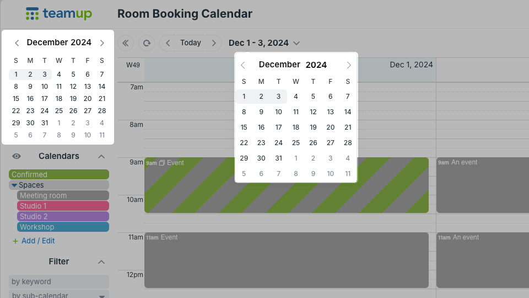Toggle the Workshop sub-calendar
The image size is (529, 298).
click(63, 227)
